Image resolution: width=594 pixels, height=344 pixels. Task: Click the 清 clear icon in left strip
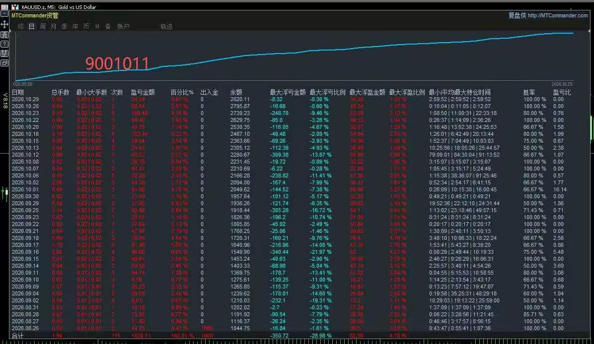point(4,35)
